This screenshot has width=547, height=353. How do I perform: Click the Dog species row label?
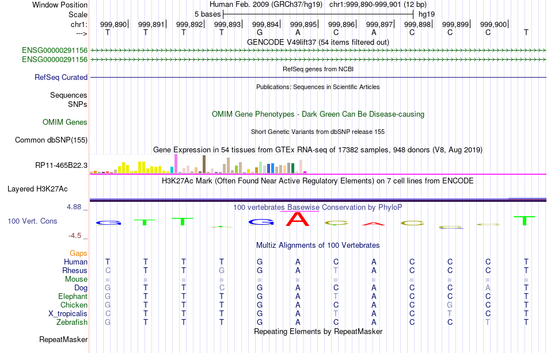pos(81,288)
